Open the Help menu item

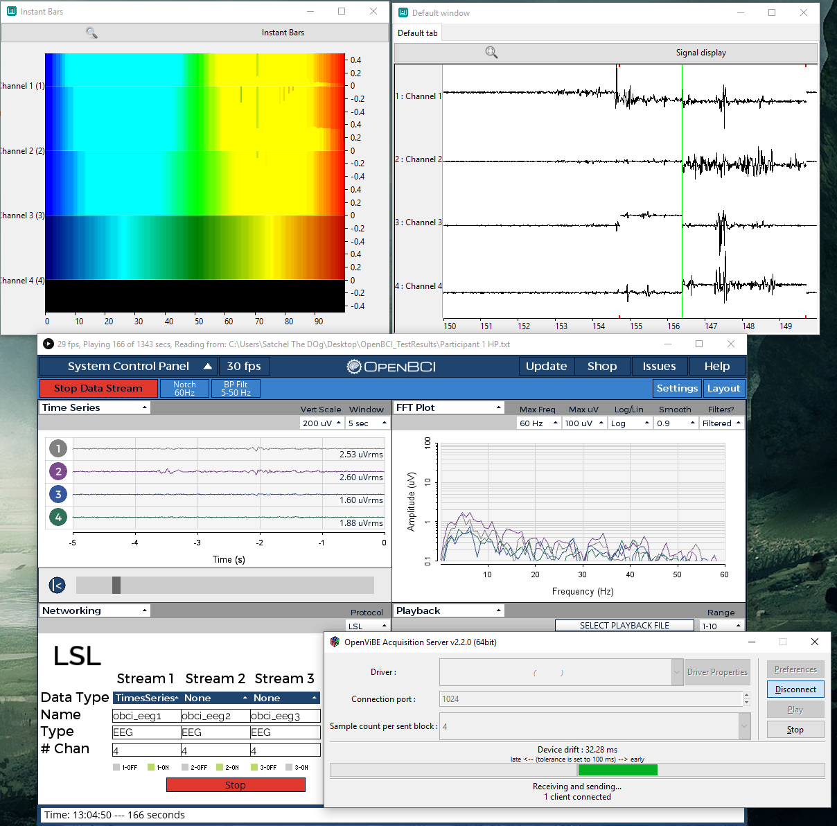[x=717, y=366]
